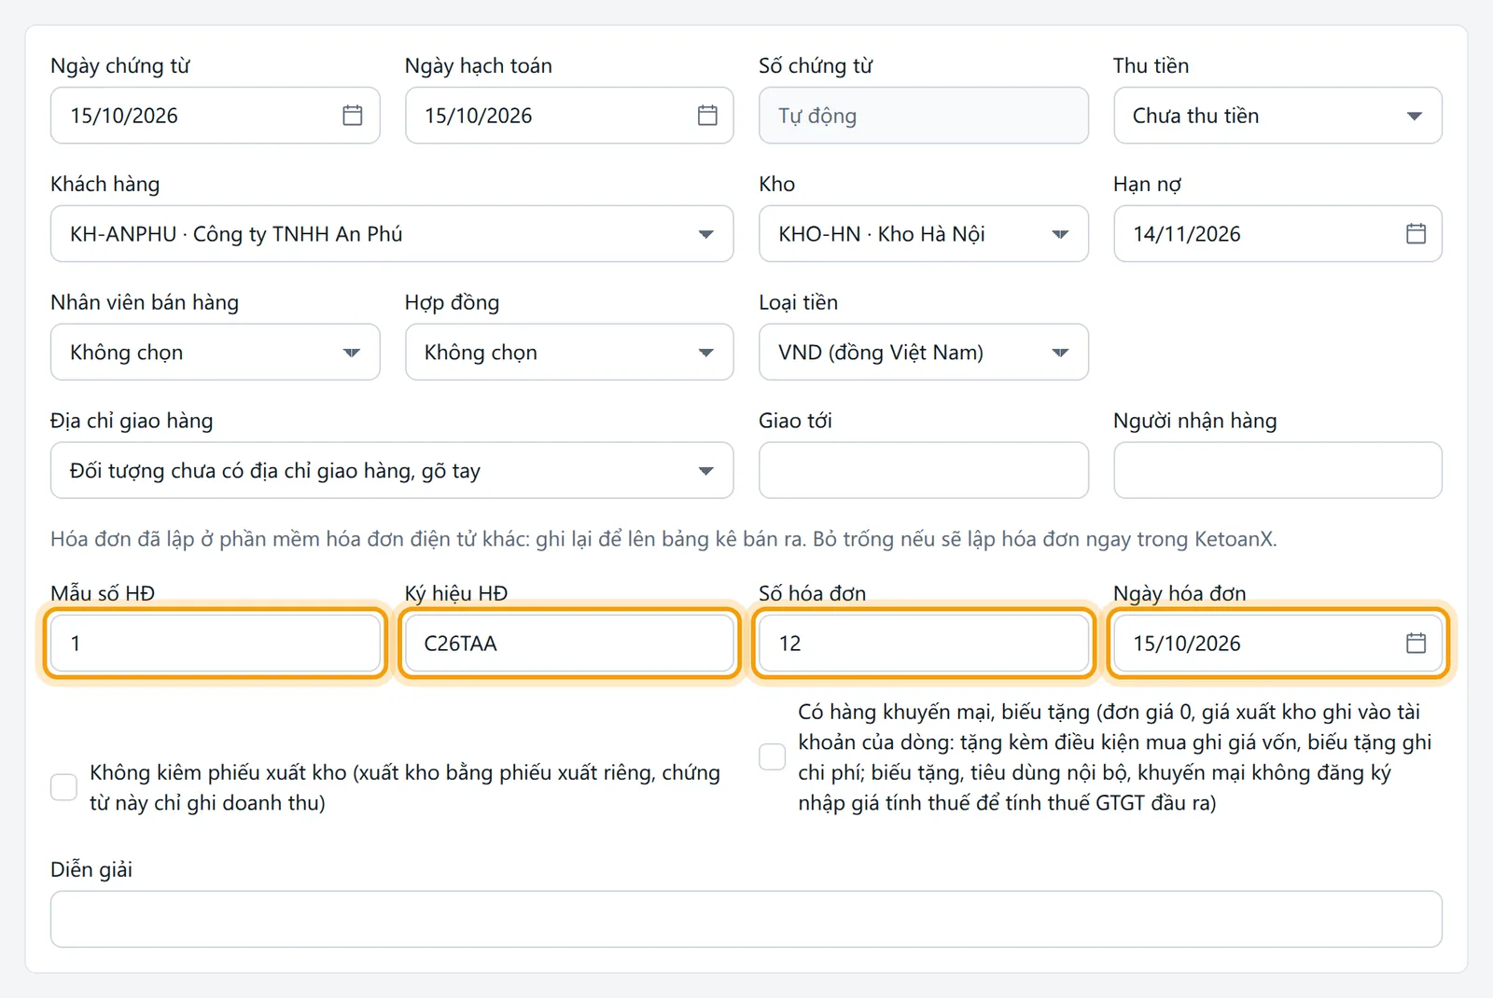
Task: Focus the Giao tới input field
Action: 924,471
